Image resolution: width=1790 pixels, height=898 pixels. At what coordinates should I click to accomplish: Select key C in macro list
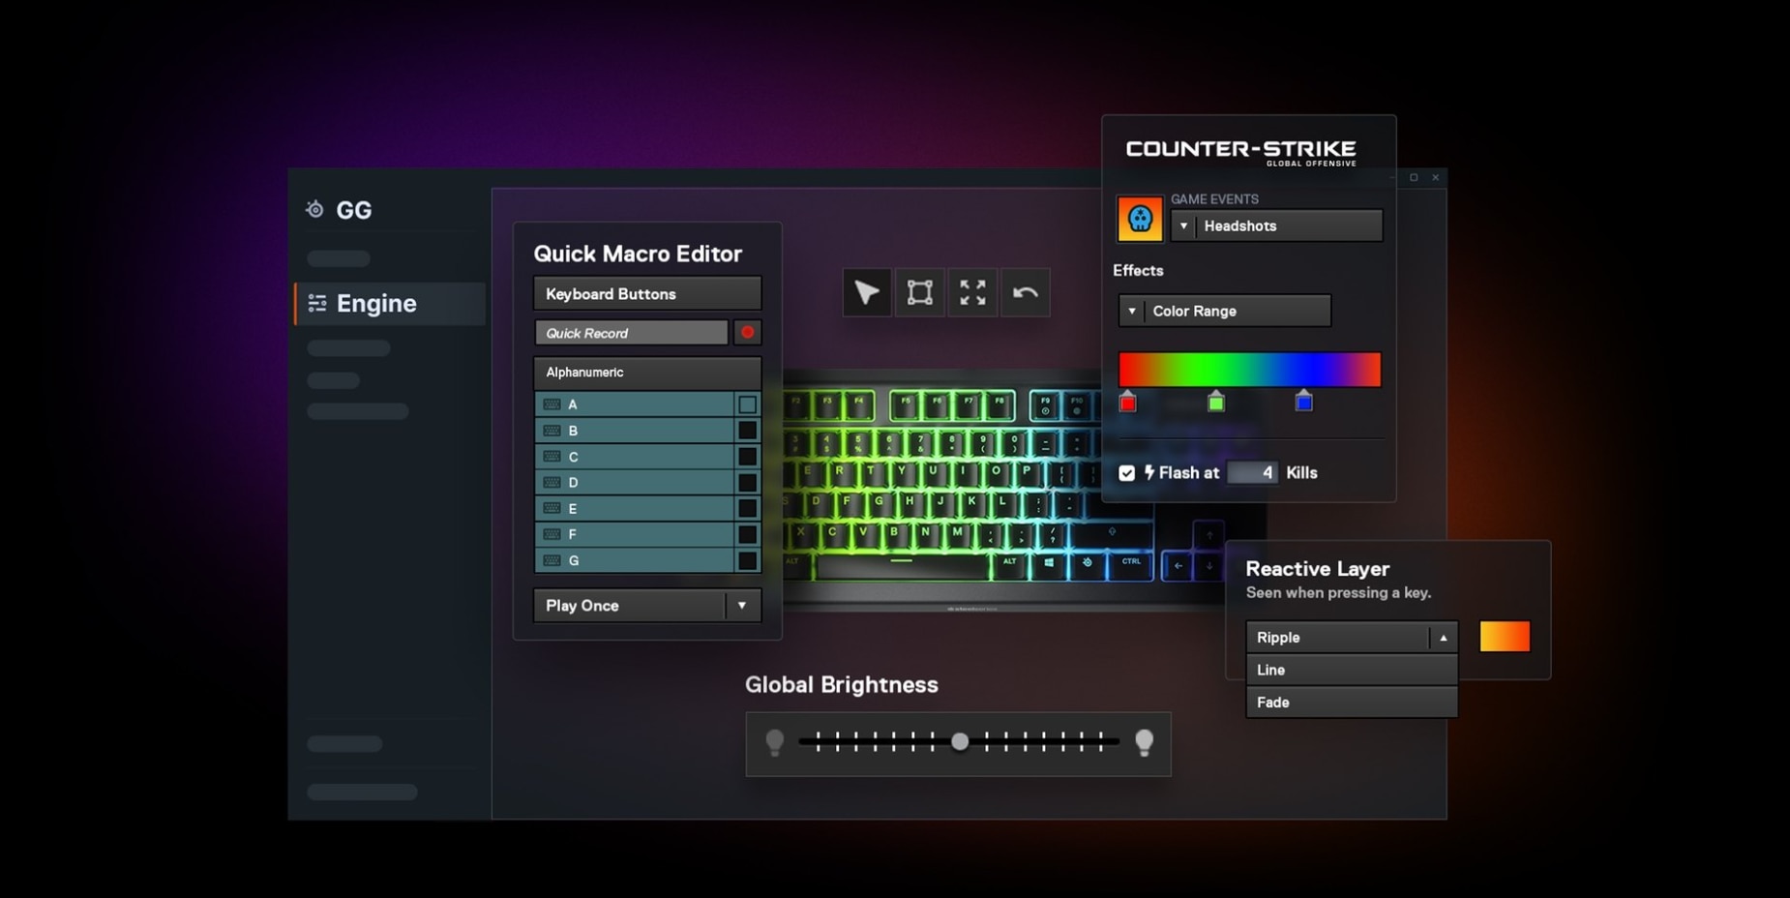click(635, 457)
